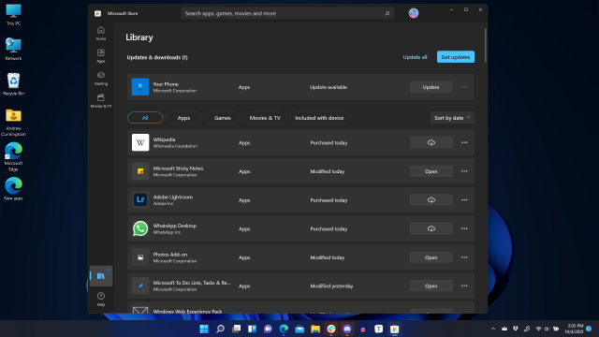
Task: Click Update all link
Action: [x=415, y=57]
